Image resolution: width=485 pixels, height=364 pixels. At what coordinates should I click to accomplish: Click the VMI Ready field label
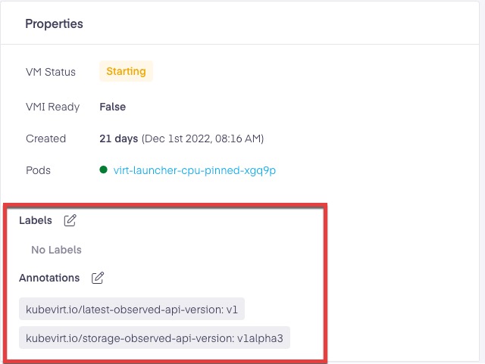pyautogui.click(x=52, y=107)
